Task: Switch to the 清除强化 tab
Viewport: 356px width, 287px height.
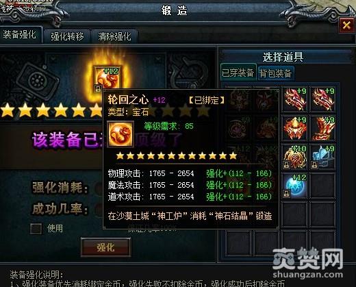Action: point(114,36)
